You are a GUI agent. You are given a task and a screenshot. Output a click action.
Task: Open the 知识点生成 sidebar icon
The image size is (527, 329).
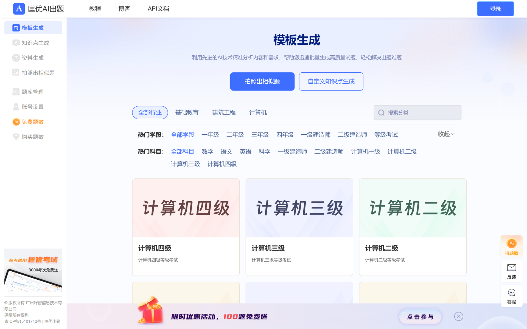coord(16,43)
